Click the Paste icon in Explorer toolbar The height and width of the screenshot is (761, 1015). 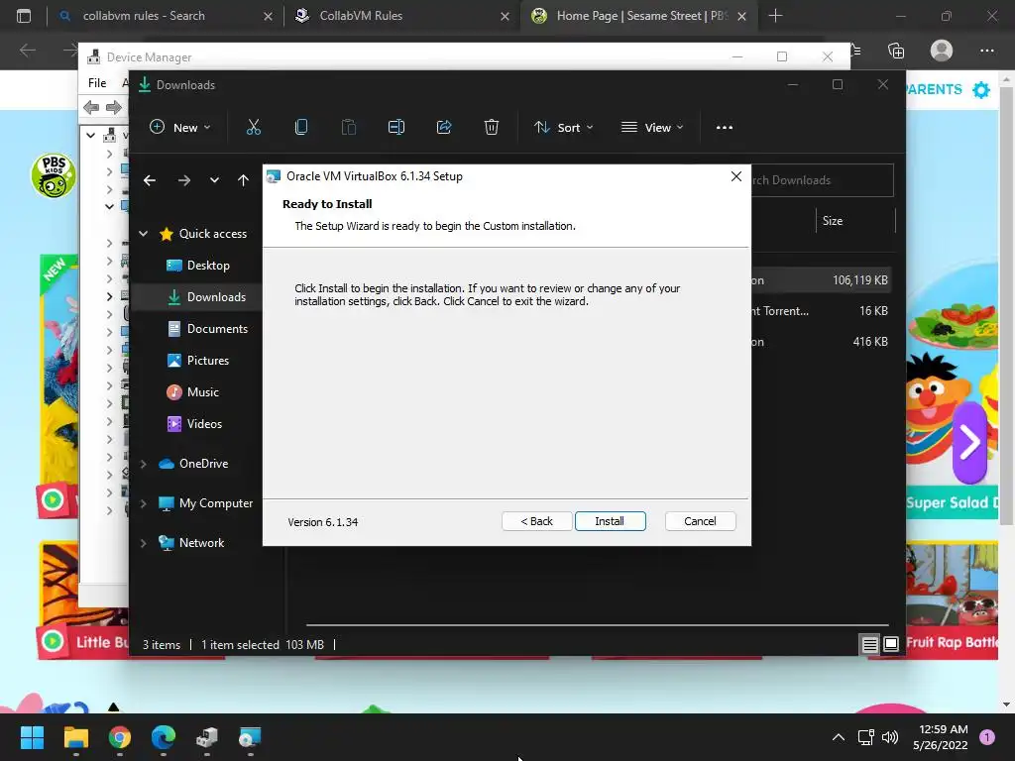click(348, 128)
